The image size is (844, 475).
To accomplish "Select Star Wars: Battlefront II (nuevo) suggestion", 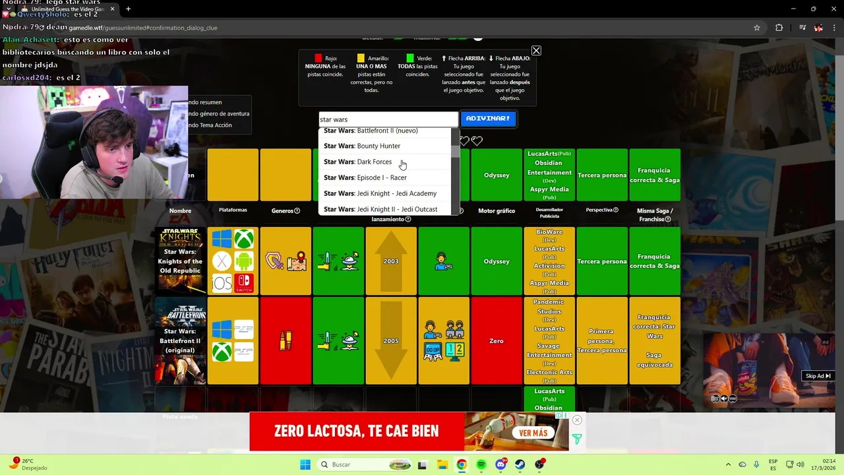I will pos(384,131).
